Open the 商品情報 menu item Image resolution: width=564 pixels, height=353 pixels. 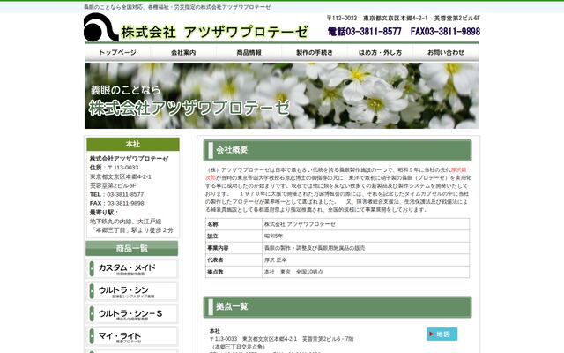click(x=249, y=53)
